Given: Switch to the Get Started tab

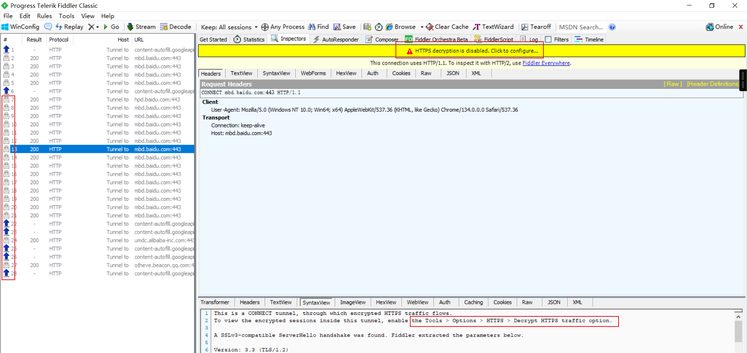Looking at the screenshot, I should coord(213,39).
